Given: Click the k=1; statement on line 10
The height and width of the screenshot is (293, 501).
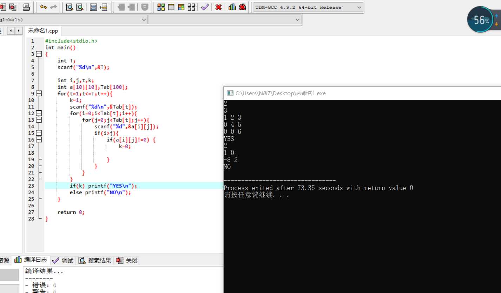Looking at the screenshot, I should [x=76, y=100].
